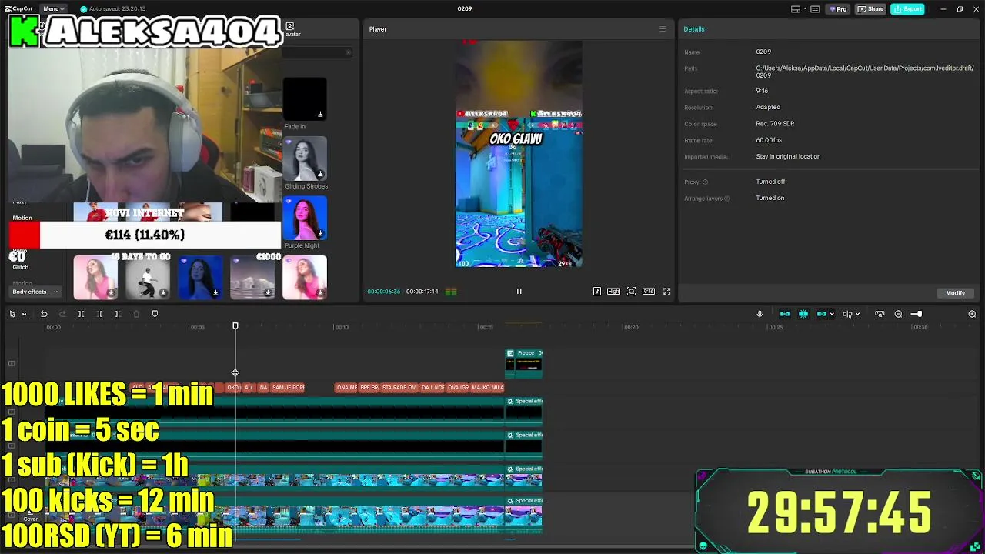Click the Cover label on the main track
Screen dimensions: 985x554
point(31,519)
